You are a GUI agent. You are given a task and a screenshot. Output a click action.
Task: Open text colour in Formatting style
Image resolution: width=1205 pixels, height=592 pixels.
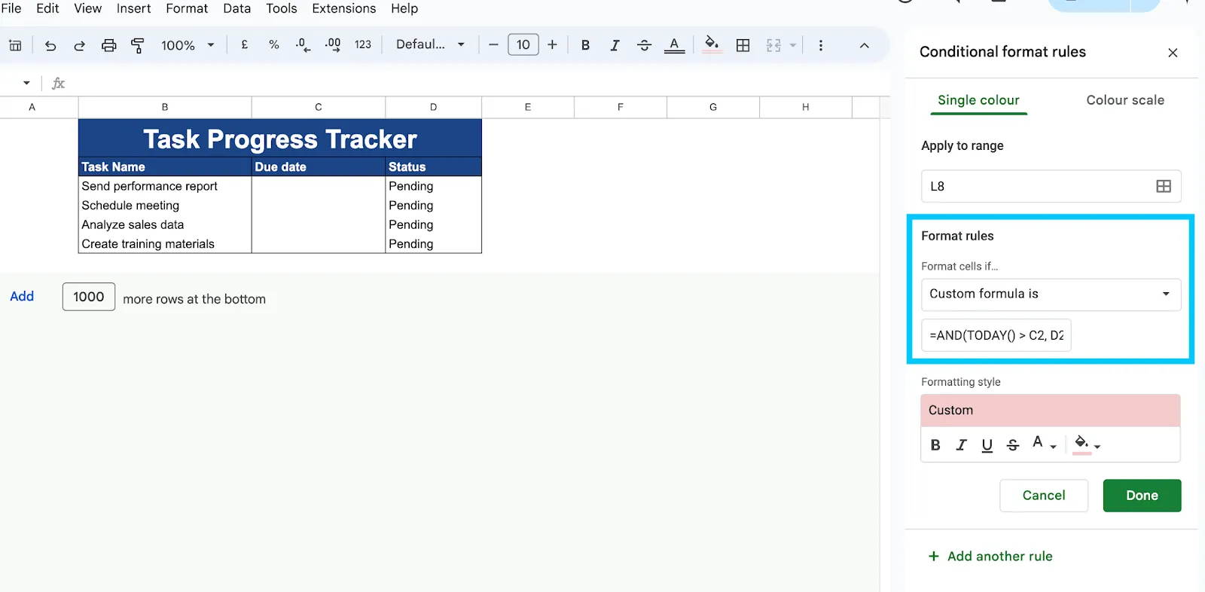pos(1044,444)
